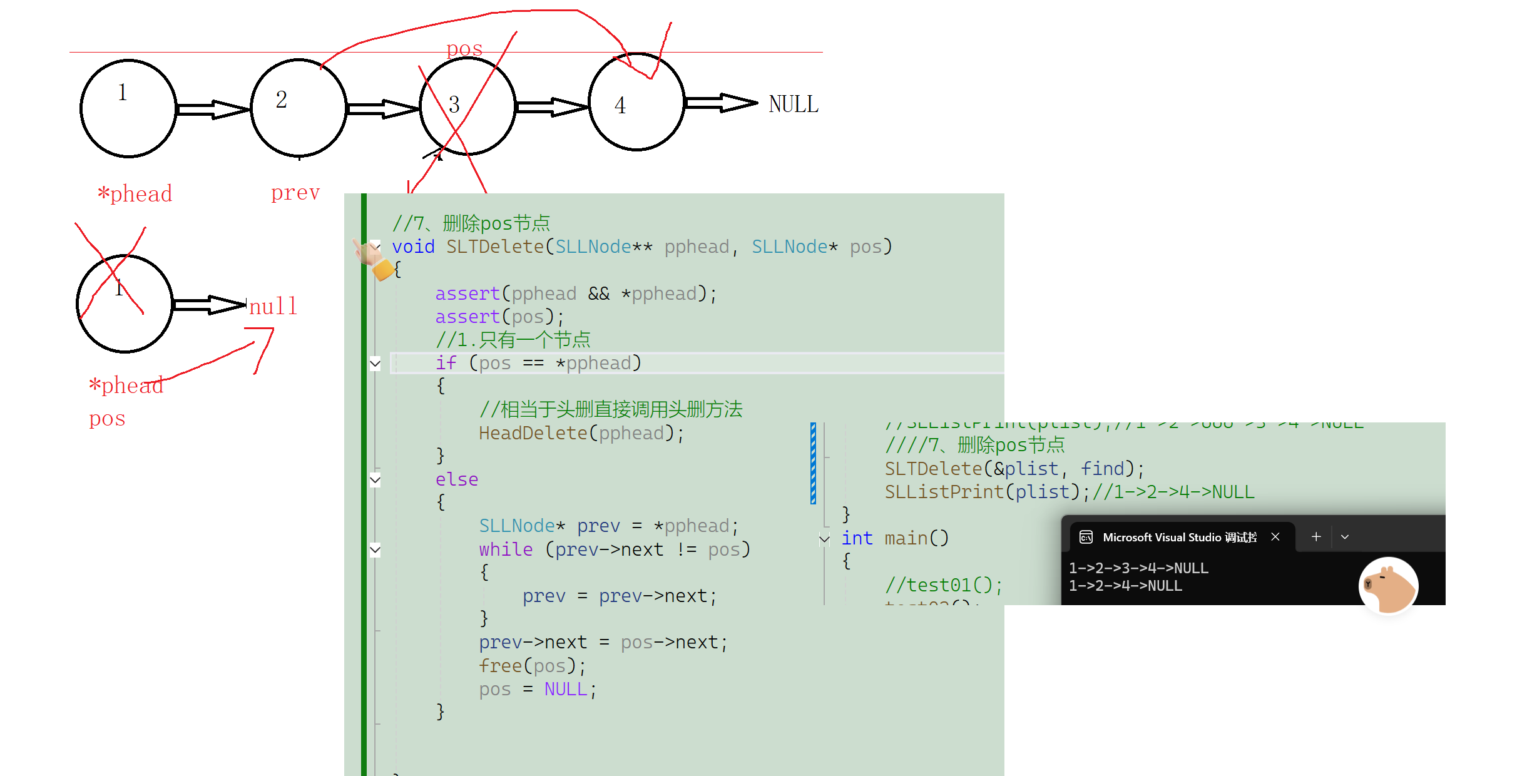This screenshot has height=776, width=1532.
Task: Close the Microsoft Visual Studio debug tab
Action: tap(1275, 536)
